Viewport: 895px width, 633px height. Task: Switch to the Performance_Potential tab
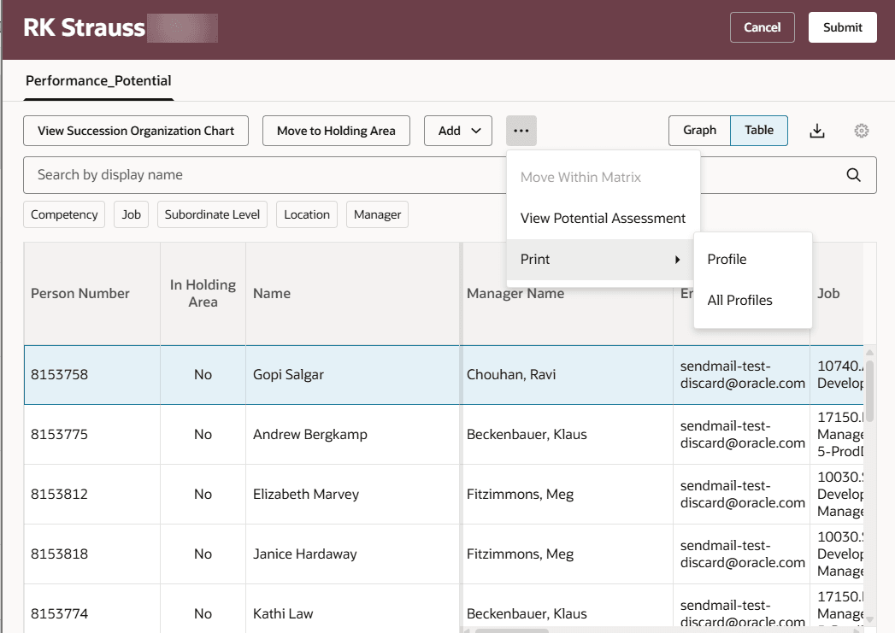tap(97, 80)
